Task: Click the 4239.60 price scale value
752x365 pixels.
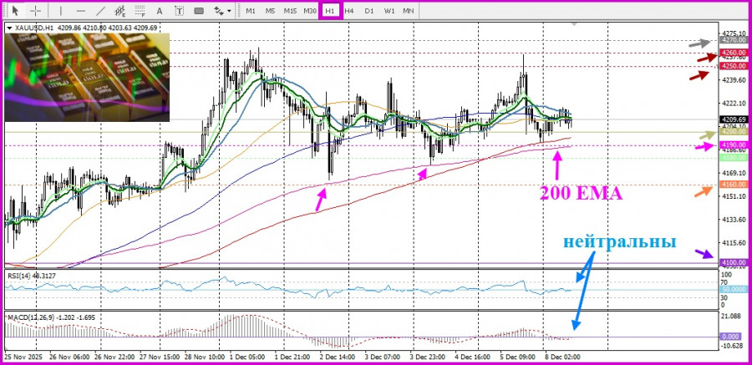Action: [x=733, y=79]
